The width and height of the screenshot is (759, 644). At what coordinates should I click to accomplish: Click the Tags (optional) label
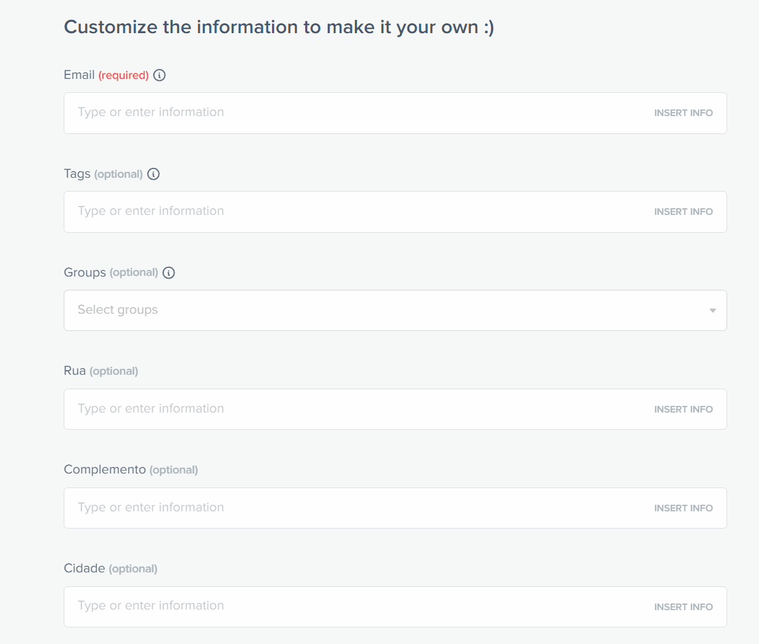coord(103,174)
